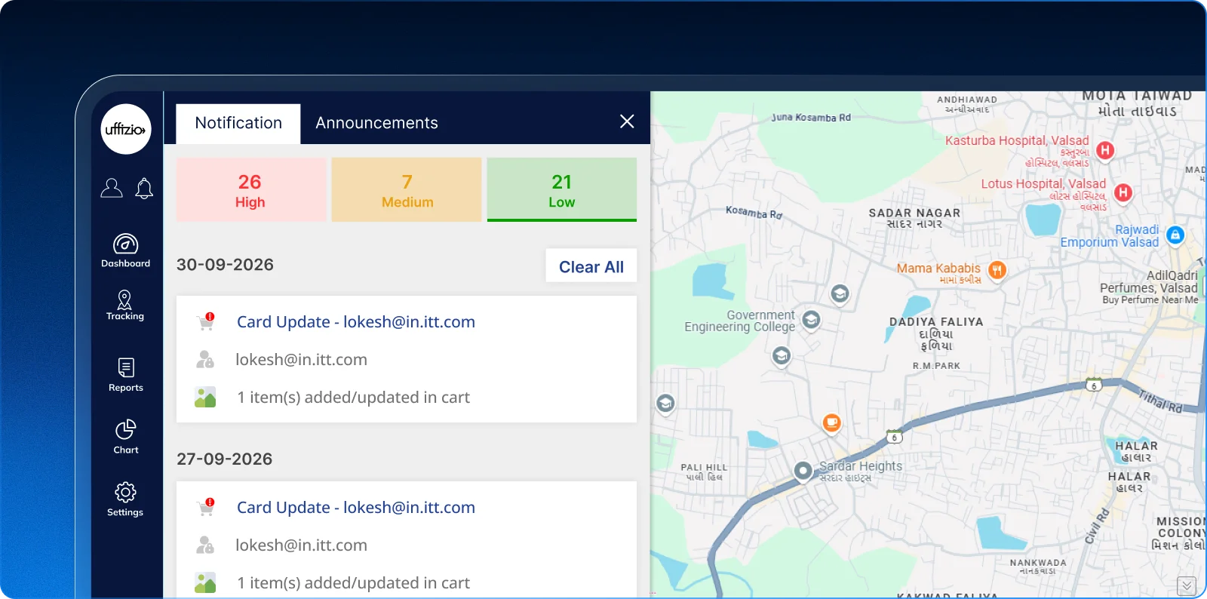Click the cart alert icon under 27-09-2026
This screenshot has height=599, width=1207.
pyautogui.click(x=206, y=507)
